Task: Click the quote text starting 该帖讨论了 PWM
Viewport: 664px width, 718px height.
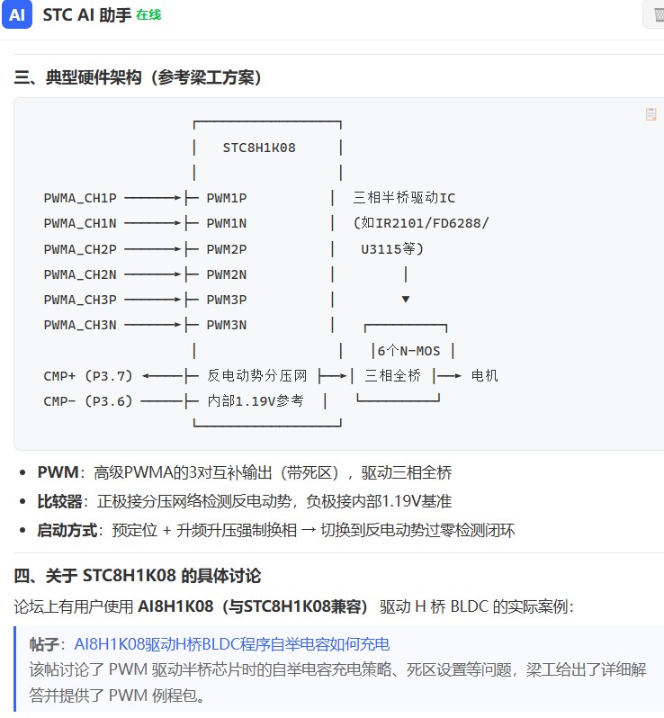Action: 337,682
